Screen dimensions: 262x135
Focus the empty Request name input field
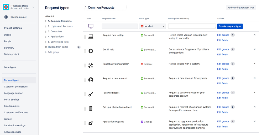[x=120, y=26]
